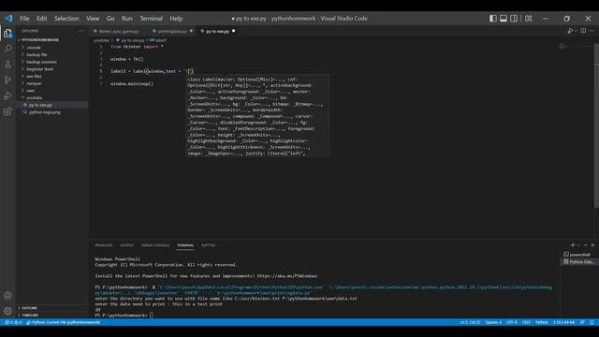Open the Manage gear icon
The height and width of the screenshot is (337, 599).
click(x=7, y=311)
